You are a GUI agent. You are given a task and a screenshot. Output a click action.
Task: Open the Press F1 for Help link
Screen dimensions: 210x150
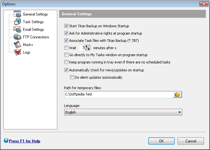[x=24, y=141]
